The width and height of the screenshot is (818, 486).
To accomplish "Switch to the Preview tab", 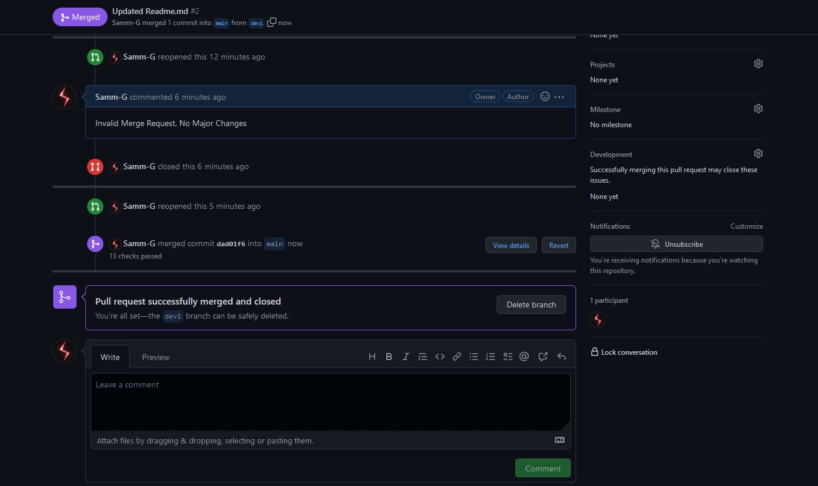I will [155, 356].
